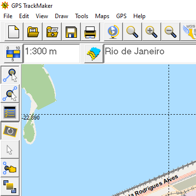The width and height of the screenshot is (196, 196).
Task: Click the -22,890 latitude label
Action: point(31,118)
